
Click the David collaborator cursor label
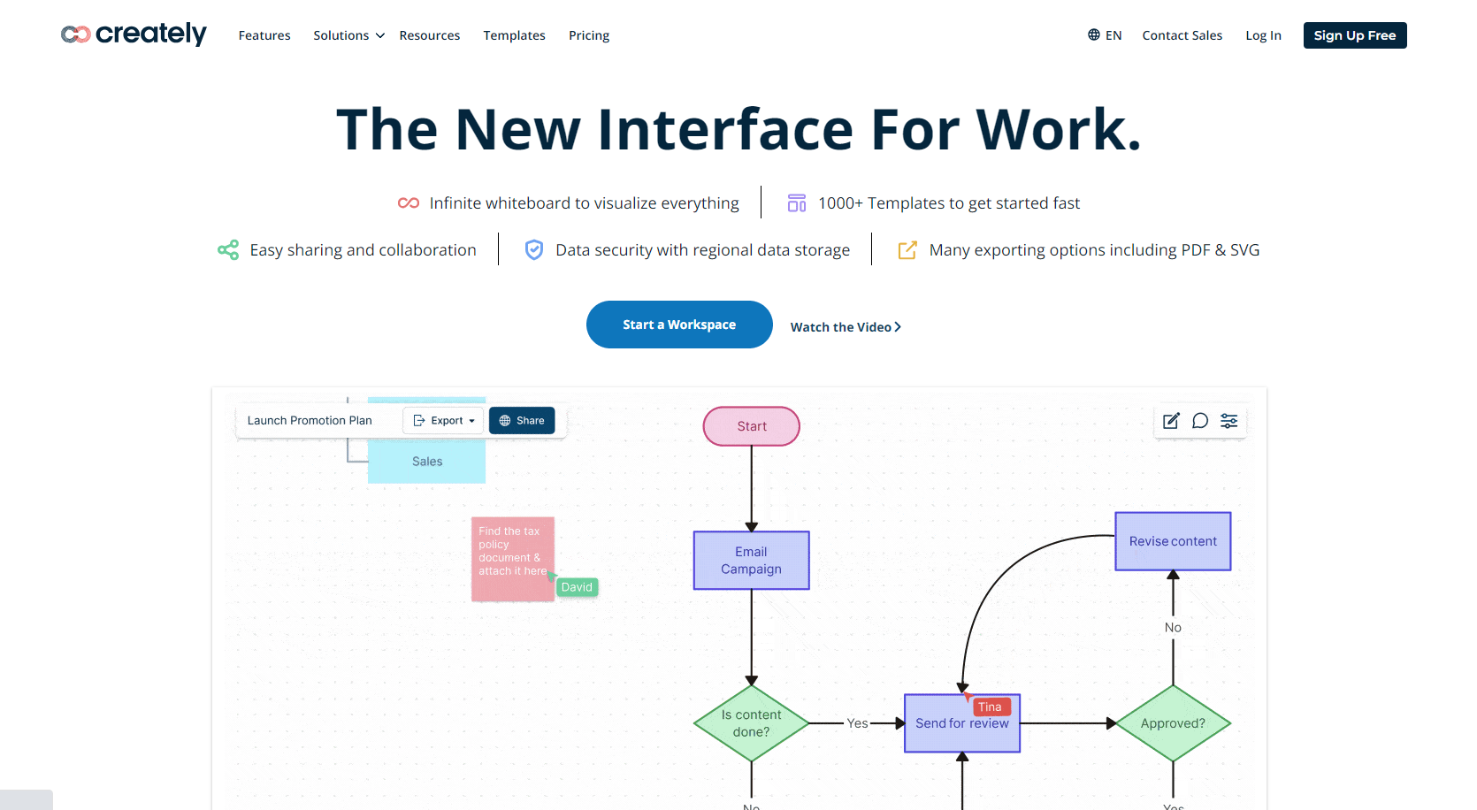pyautogui.click(x=577, y=587)
